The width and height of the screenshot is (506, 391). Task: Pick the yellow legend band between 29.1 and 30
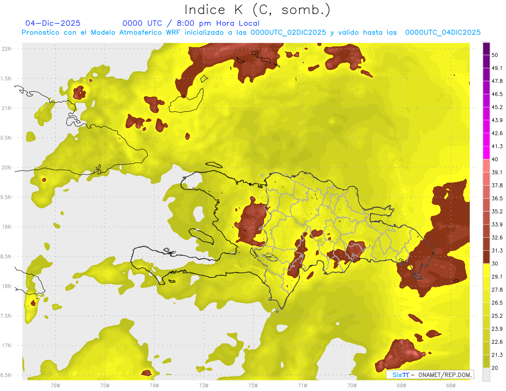tap(487, 270)
